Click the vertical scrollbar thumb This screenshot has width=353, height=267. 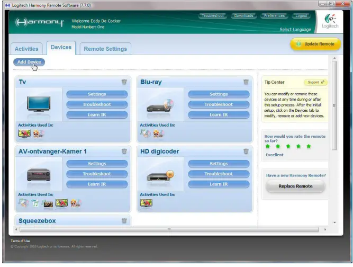click(334, 105)
